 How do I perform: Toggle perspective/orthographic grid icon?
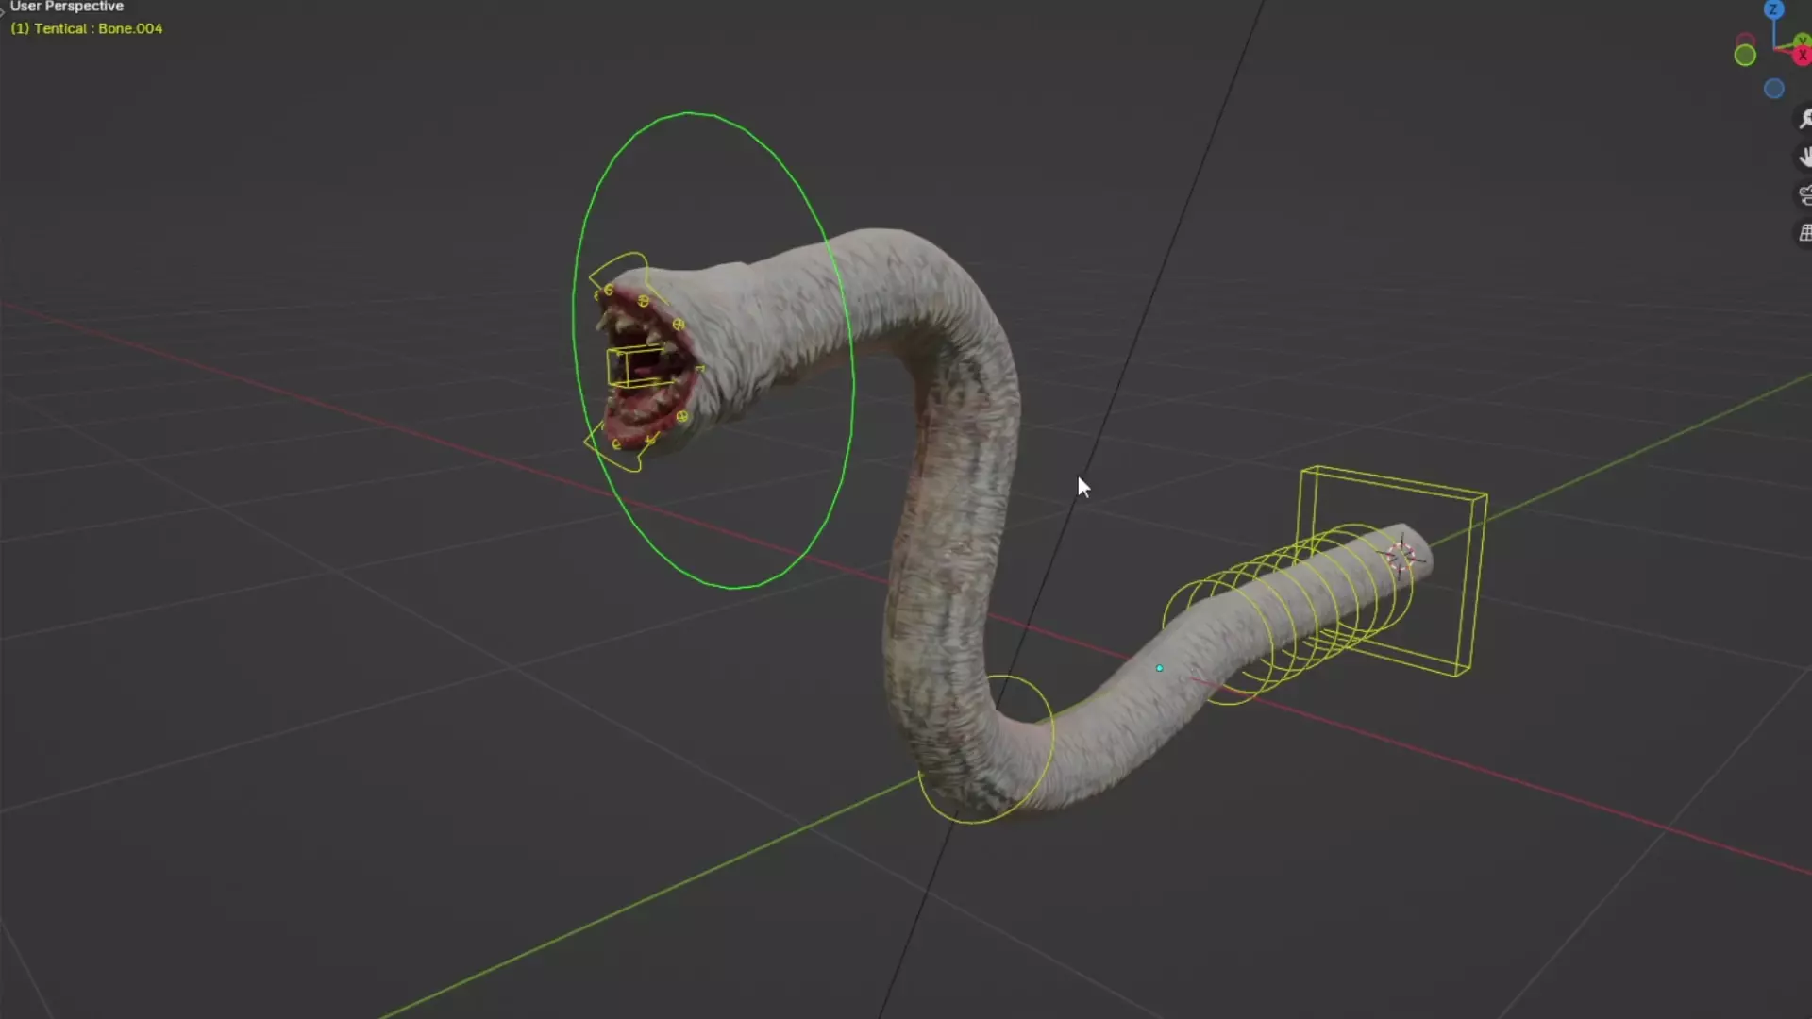tap(1804, 233)
